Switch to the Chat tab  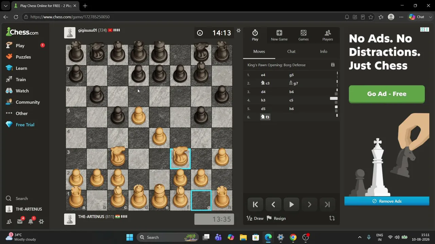[x=291, y=52]
